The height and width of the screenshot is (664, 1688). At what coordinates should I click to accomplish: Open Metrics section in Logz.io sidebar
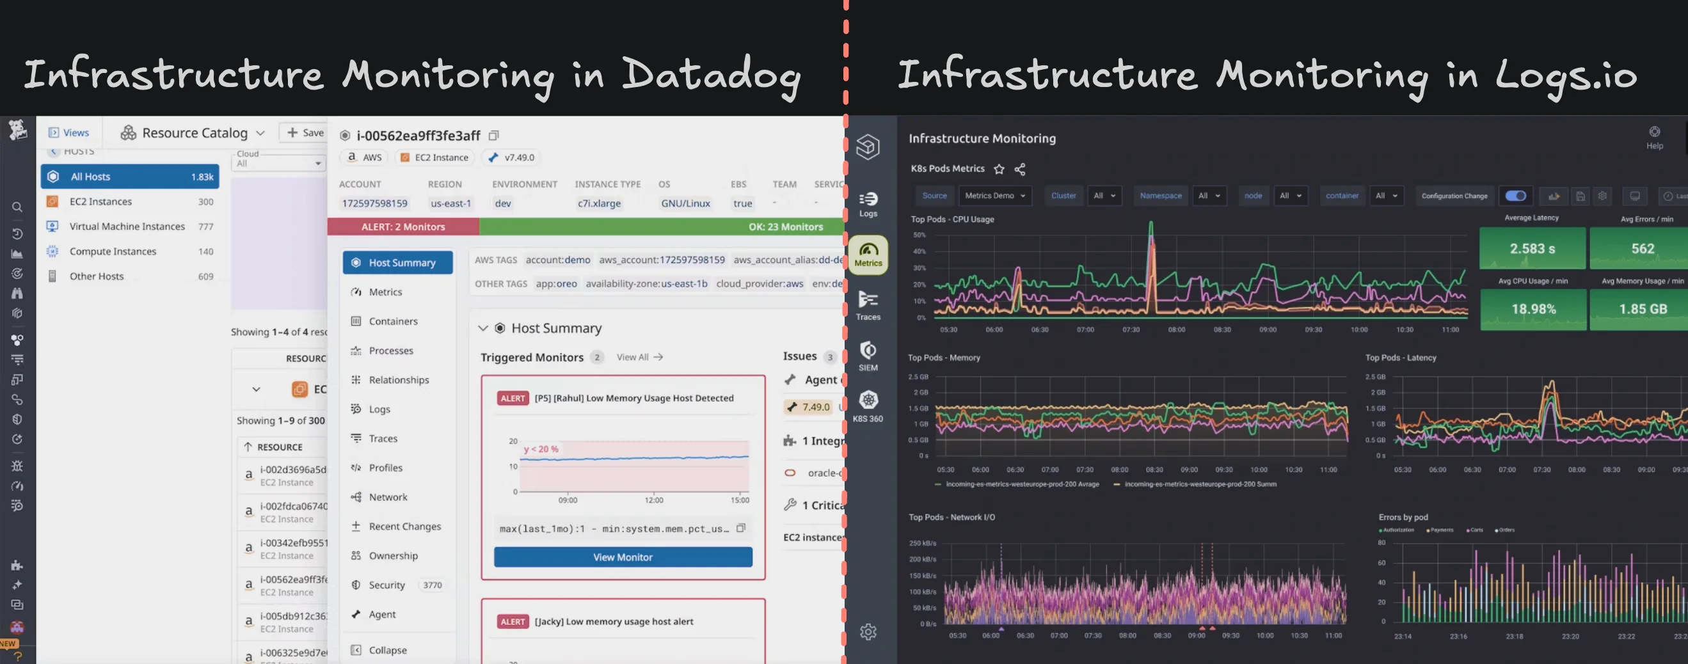(x=868, y=255)
